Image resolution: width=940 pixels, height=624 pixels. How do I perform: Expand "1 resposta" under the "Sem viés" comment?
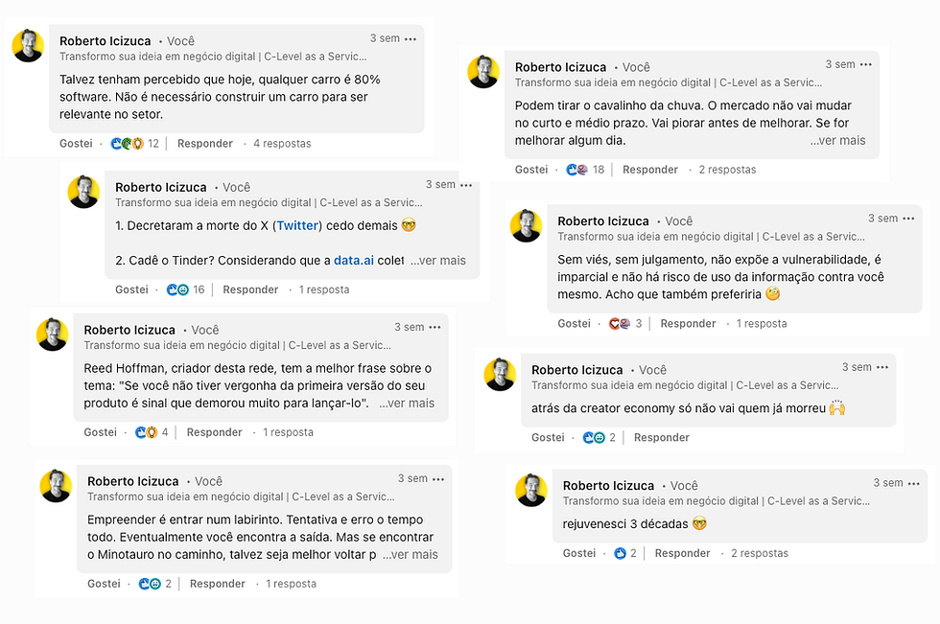tap(760, 323)
